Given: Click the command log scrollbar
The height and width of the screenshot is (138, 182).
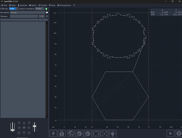Looking at the screenshot, I should (47, 69).
